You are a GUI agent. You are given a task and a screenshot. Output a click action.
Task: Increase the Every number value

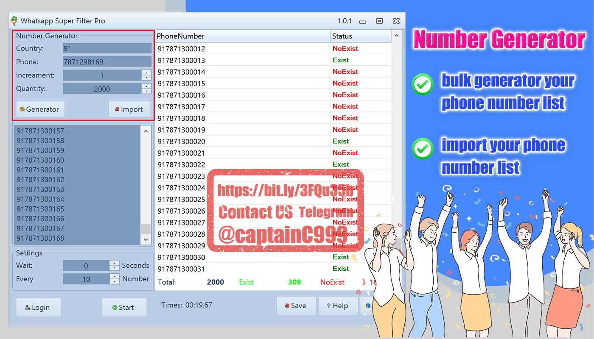pyautogui.click(x=115, y=276)
